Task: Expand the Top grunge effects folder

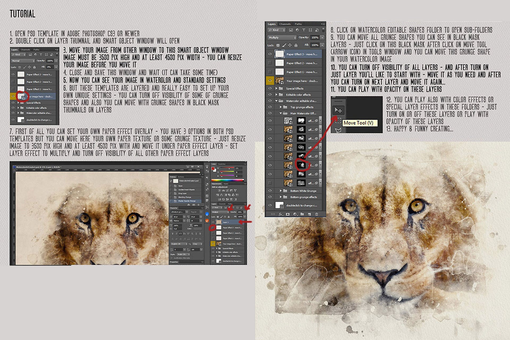Action: 281,107
